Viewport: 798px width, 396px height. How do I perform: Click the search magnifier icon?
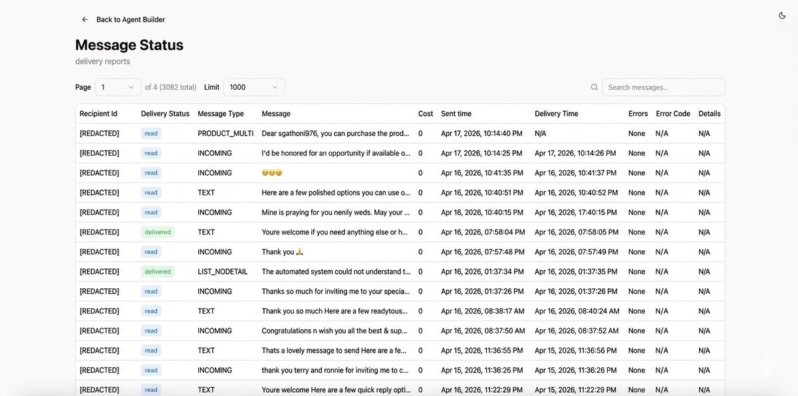point(595,87)
